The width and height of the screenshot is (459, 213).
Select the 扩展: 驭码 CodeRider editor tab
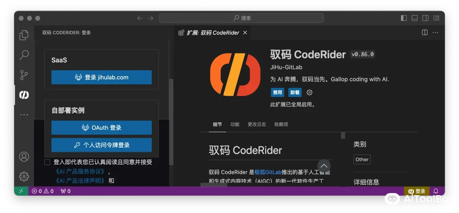[x=213, y=33]
